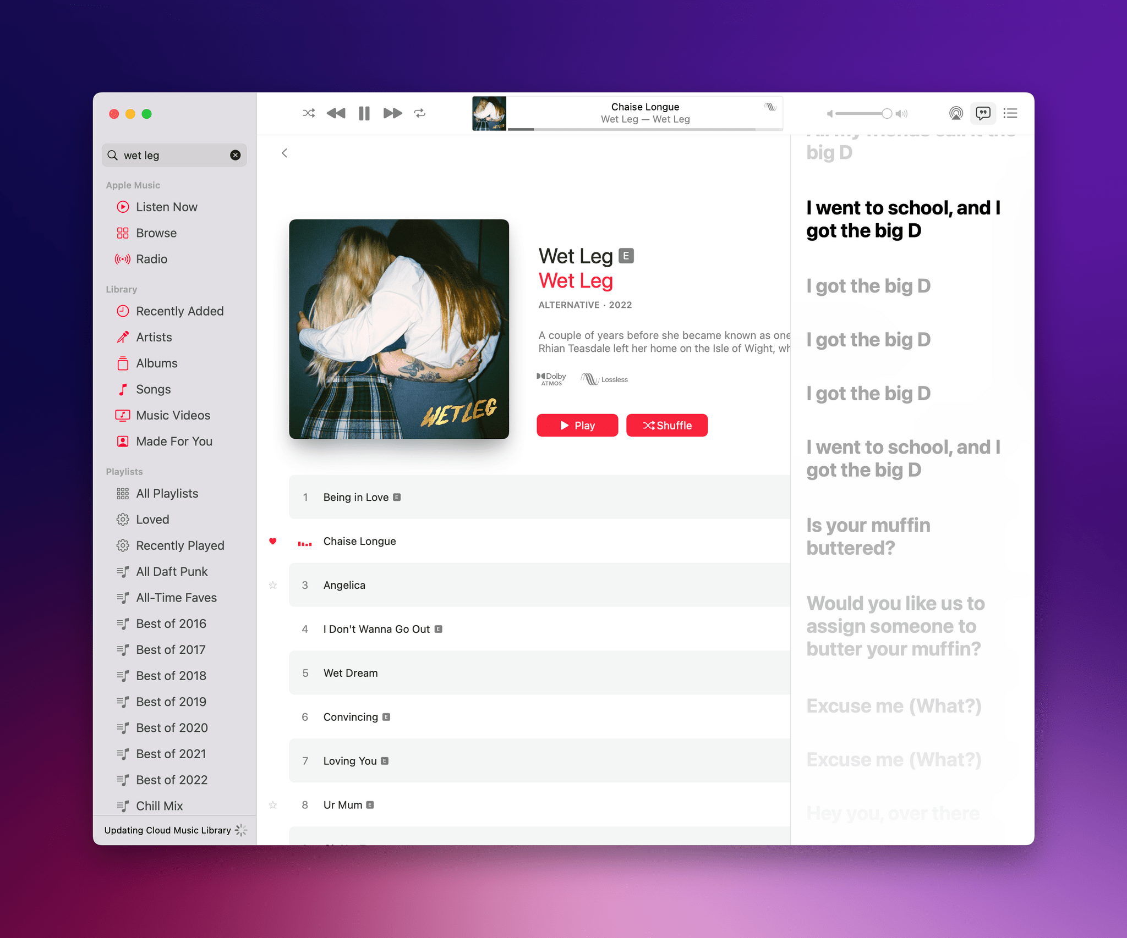The image size is (1127, 938).
Task: Collapse the back navigation arrow
Action: click(x=285, y=153)
